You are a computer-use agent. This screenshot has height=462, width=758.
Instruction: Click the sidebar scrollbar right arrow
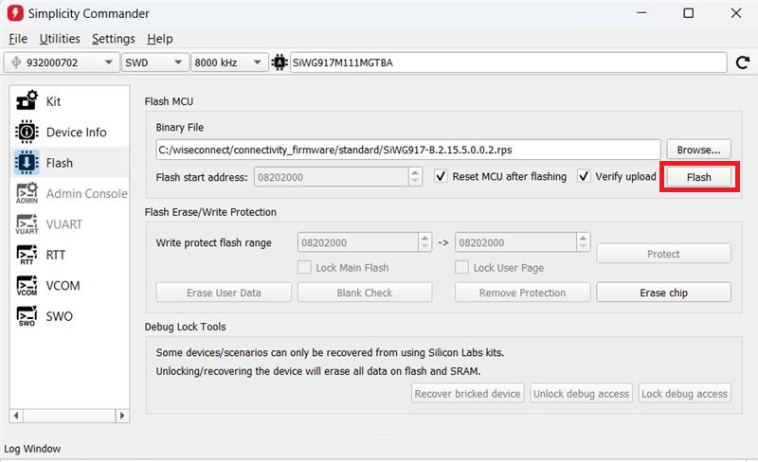pos(122,416)
